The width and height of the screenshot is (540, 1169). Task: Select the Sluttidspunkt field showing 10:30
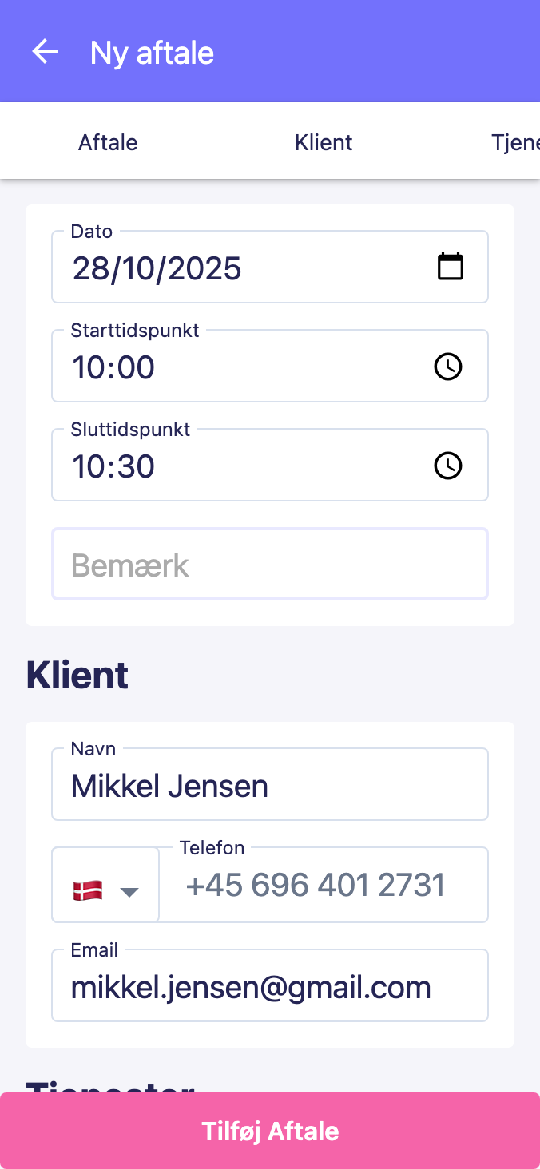[240, 466]
